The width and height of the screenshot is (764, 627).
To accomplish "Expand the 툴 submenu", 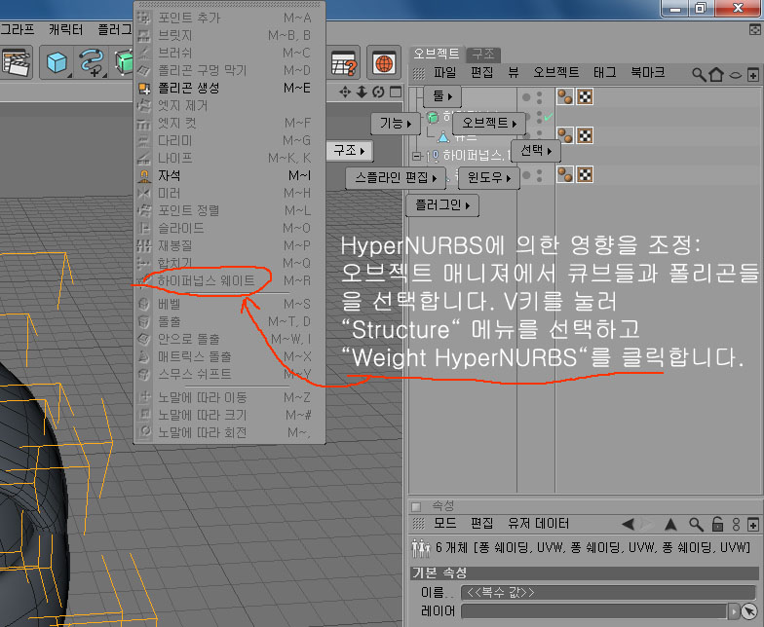I will pyautogui.click(x=442, y=95).
